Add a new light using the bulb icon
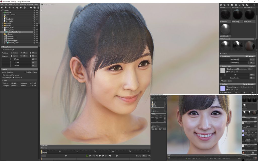 [6, 8]
